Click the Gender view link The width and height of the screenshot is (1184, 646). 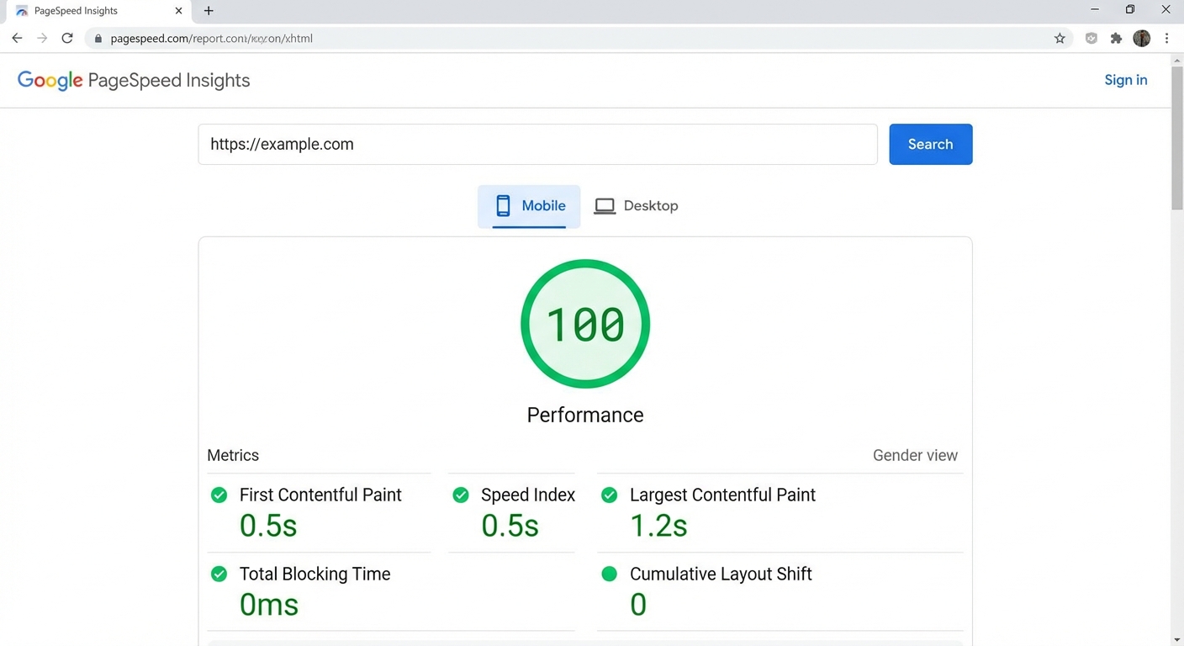915,455
